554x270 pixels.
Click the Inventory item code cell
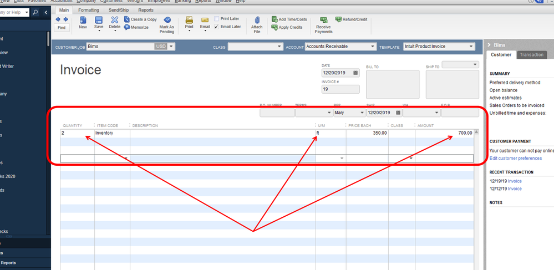coord(113,133)
